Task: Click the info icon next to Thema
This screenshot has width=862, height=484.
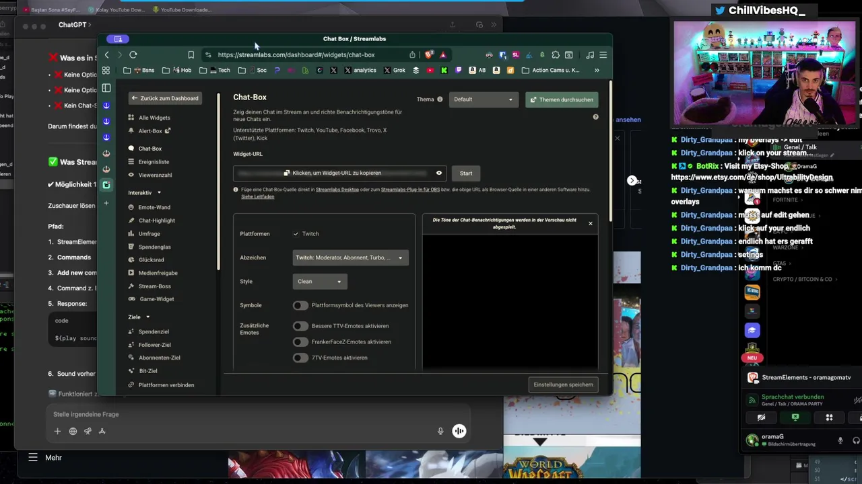Action: [440, 99]
